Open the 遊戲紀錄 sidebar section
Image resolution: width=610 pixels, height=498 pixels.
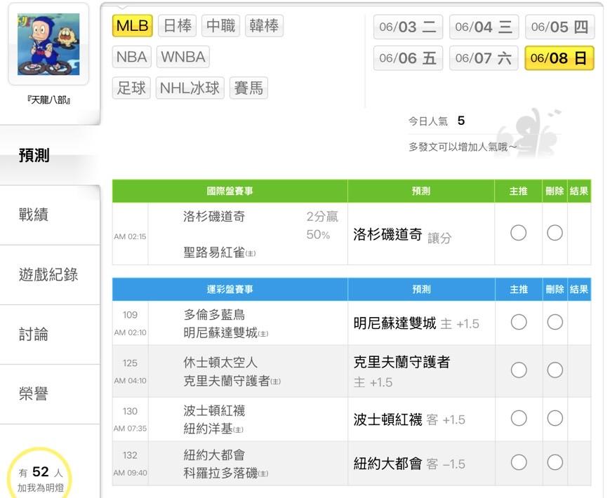coord(50,274)
